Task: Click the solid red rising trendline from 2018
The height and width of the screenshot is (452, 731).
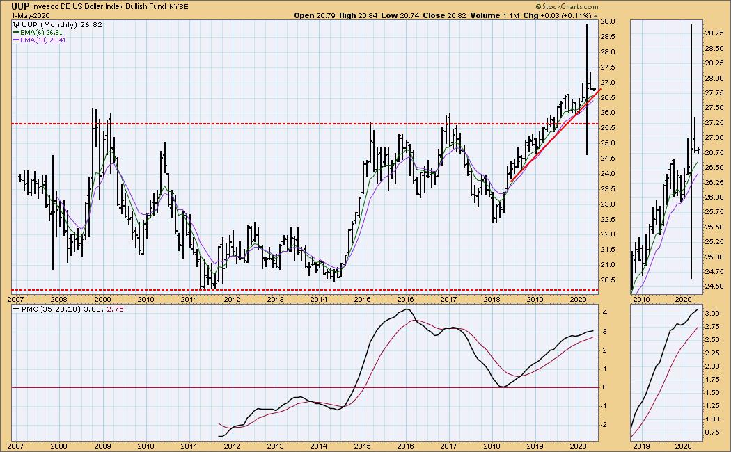Action: [555, 136]
